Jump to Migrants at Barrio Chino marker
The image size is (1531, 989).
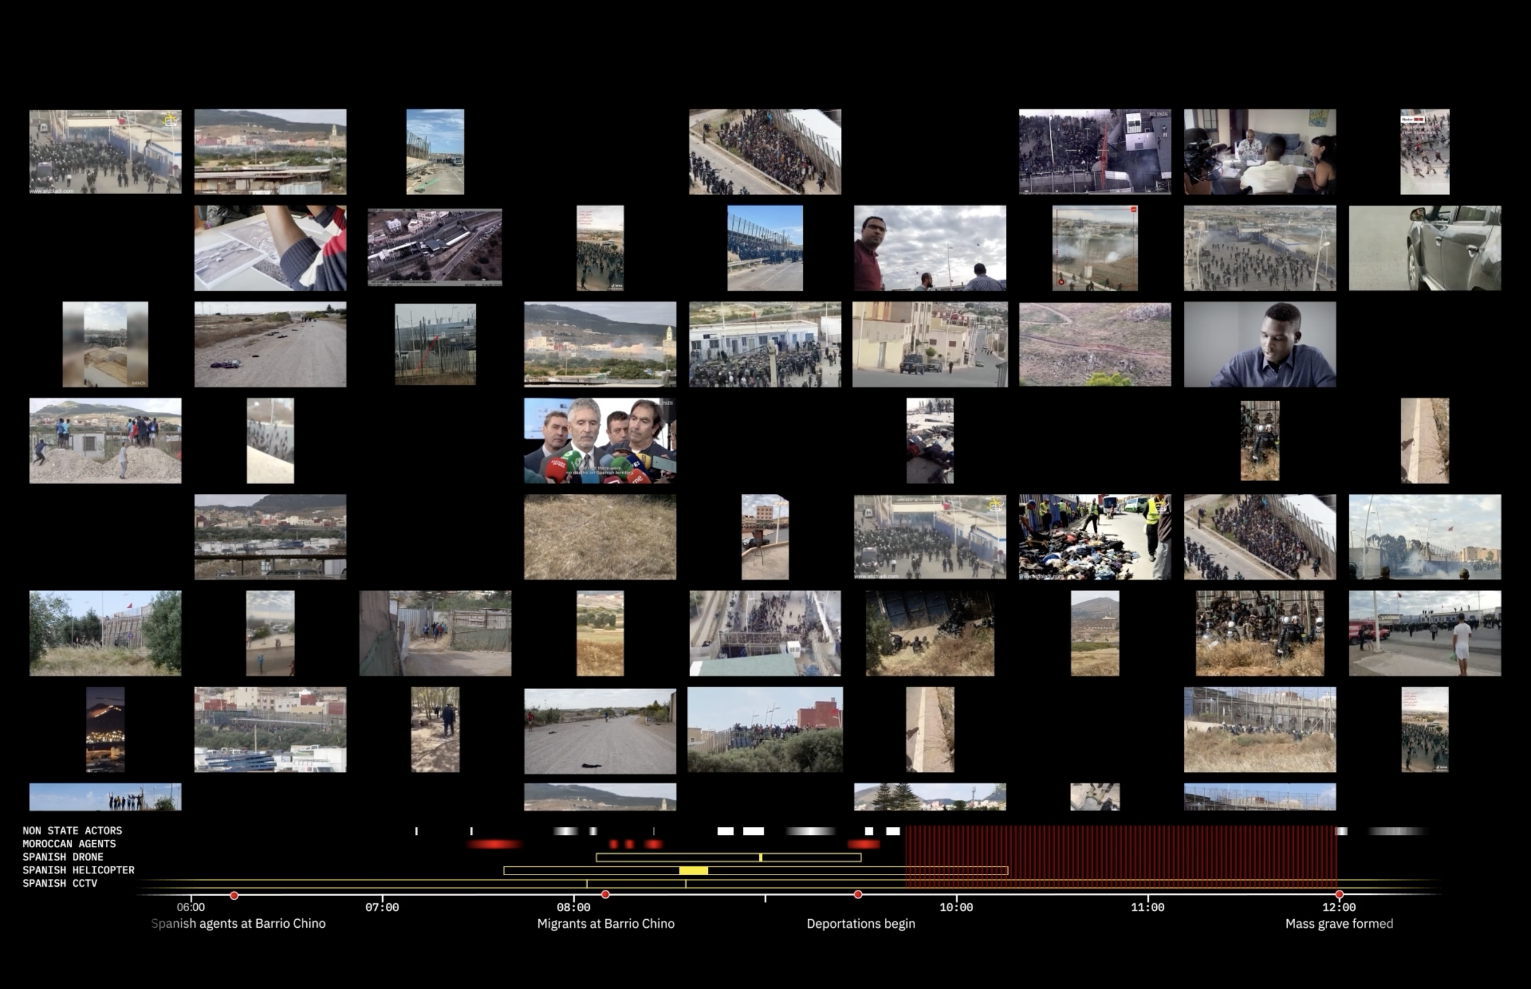point(604,894)
